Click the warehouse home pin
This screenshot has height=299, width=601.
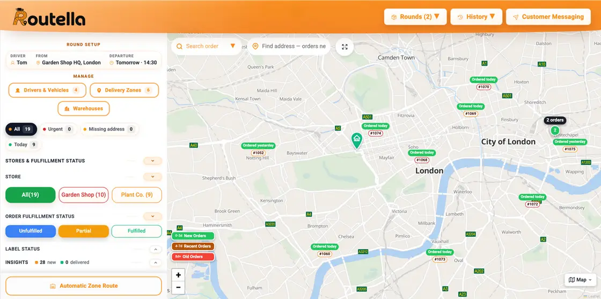[x=356, y=140]
